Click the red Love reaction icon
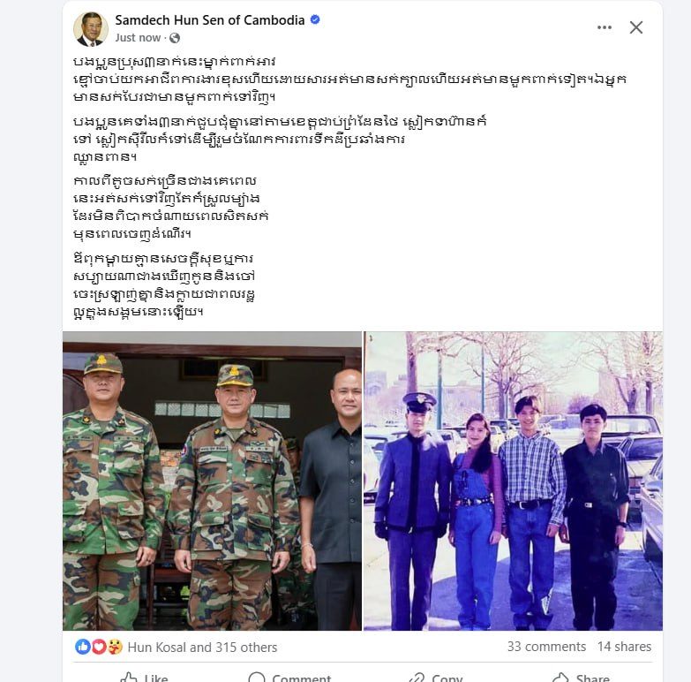 [x=98, y=647]
